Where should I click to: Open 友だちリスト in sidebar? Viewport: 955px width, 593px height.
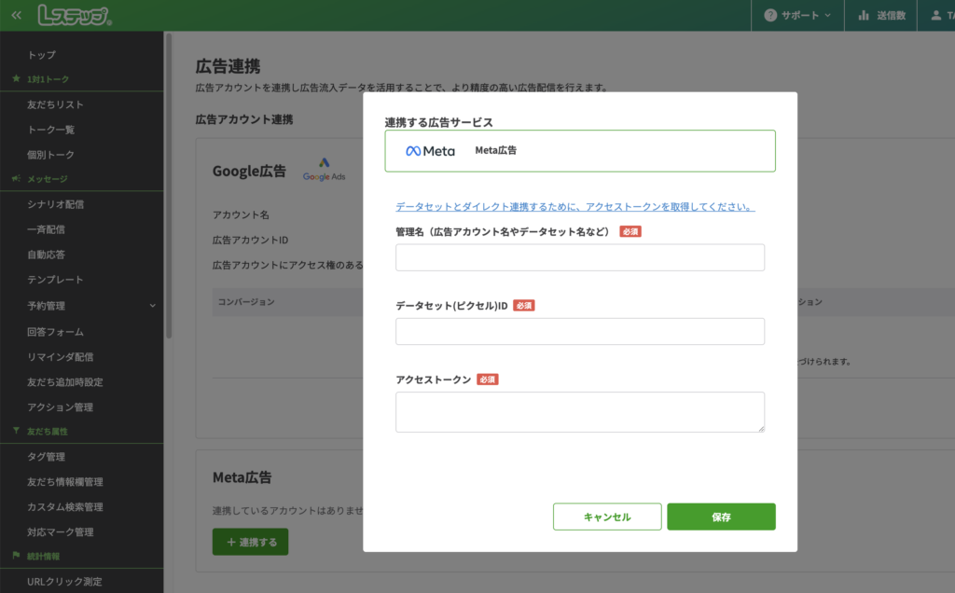[x=55, y=104]
